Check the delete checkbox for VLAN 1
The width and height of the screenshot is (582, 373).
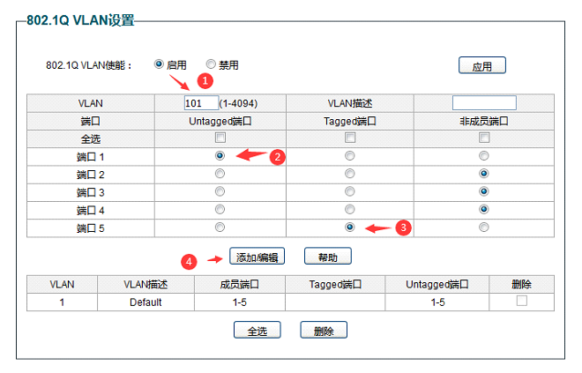pyautogui.click(x=521, y=302)
